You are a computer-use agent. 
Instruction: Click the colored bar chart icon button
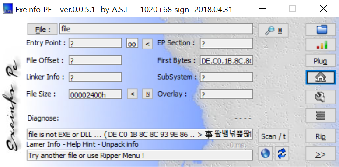point(320,45)
